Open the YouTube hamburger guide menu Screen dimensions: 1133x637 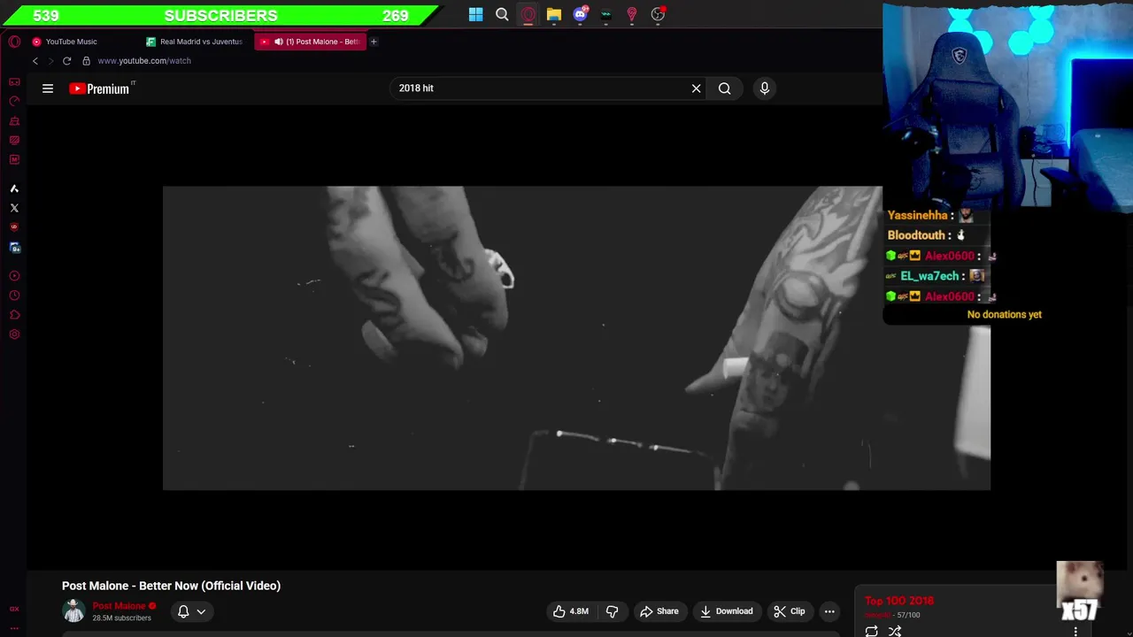pyautogui.click(x=48, y=88)
